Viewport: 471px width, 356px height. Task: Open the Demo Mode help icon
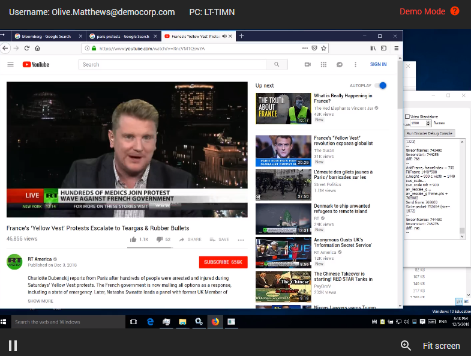tap(455, 11)
